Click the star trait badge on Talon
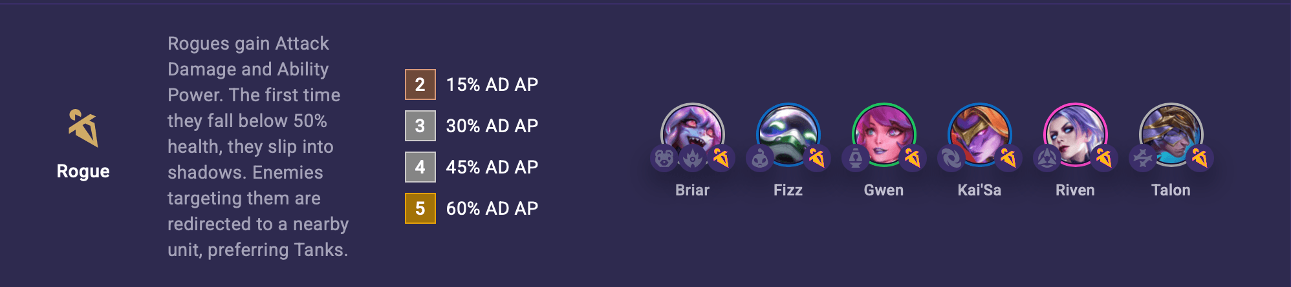Image resolution: width=1291 pixels, height=287 pixels. click(x=1143, y=158)
